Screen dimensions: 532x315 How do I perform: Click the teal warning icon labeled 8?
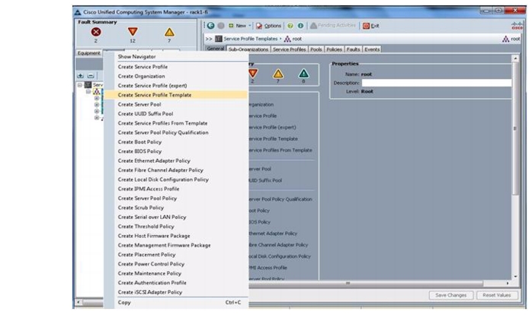pyautogui.click(x=303, y=74)
